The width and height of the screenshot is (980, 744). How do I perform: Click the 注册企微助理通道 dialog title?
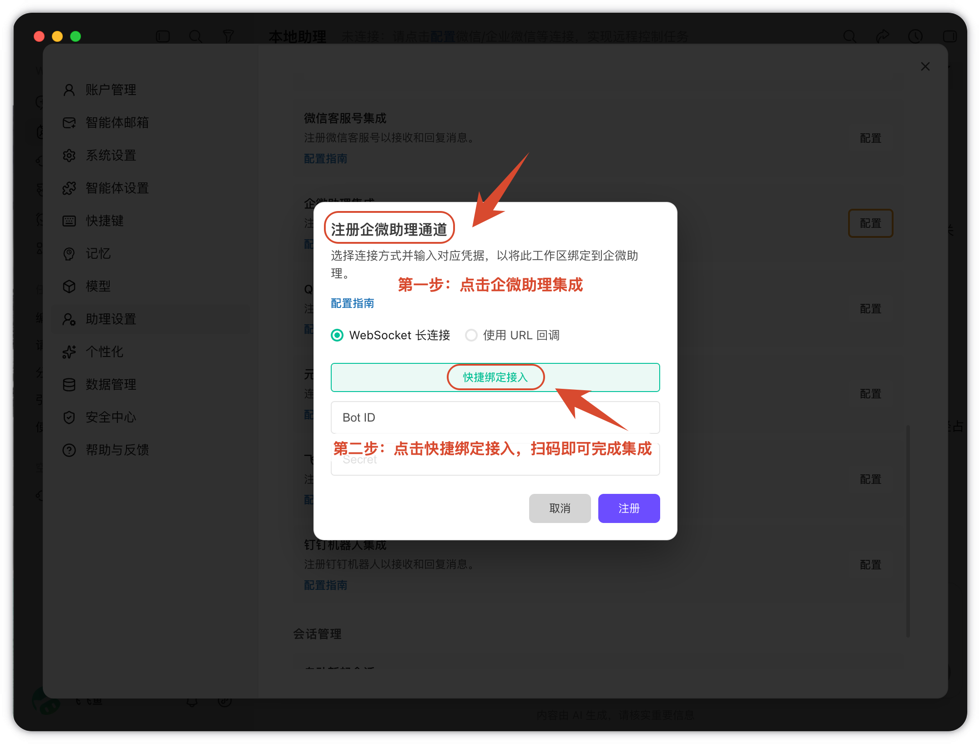(x=389, y=230)
